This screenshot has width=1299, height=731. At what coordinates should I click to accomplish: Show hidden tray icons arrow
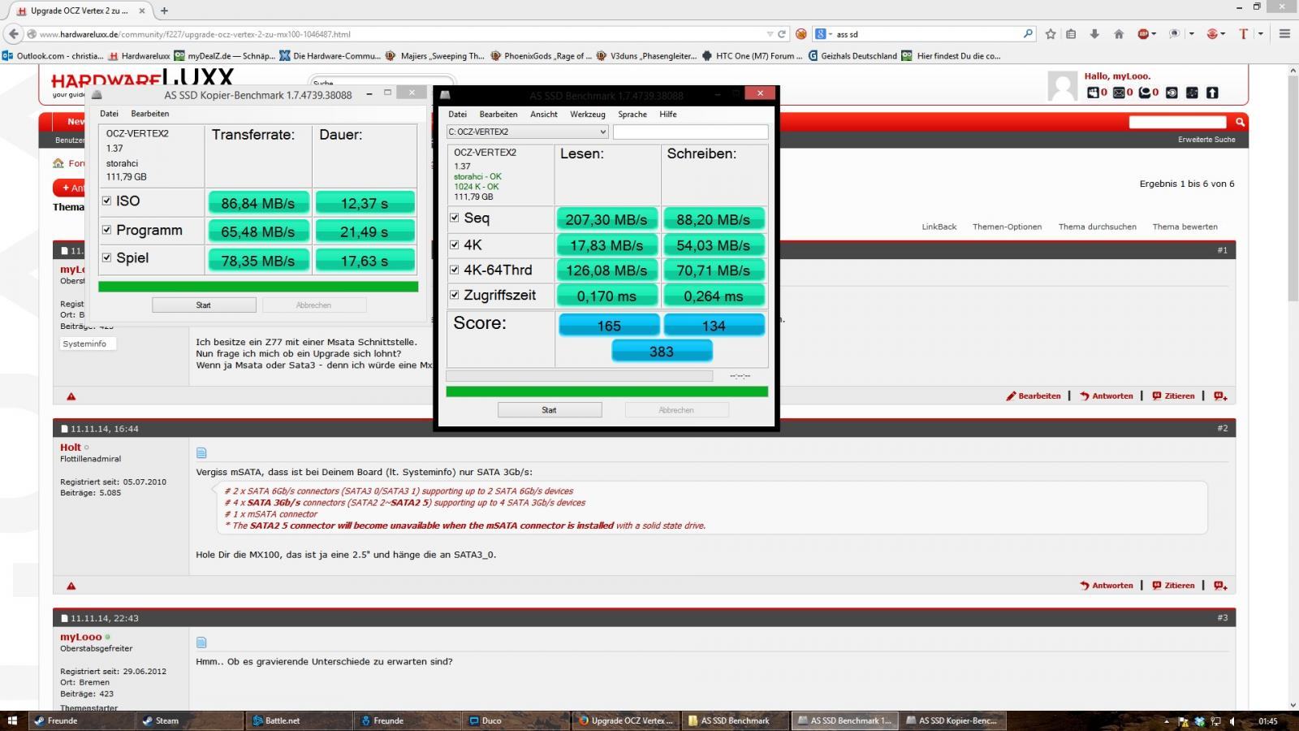click(1167, 721)
